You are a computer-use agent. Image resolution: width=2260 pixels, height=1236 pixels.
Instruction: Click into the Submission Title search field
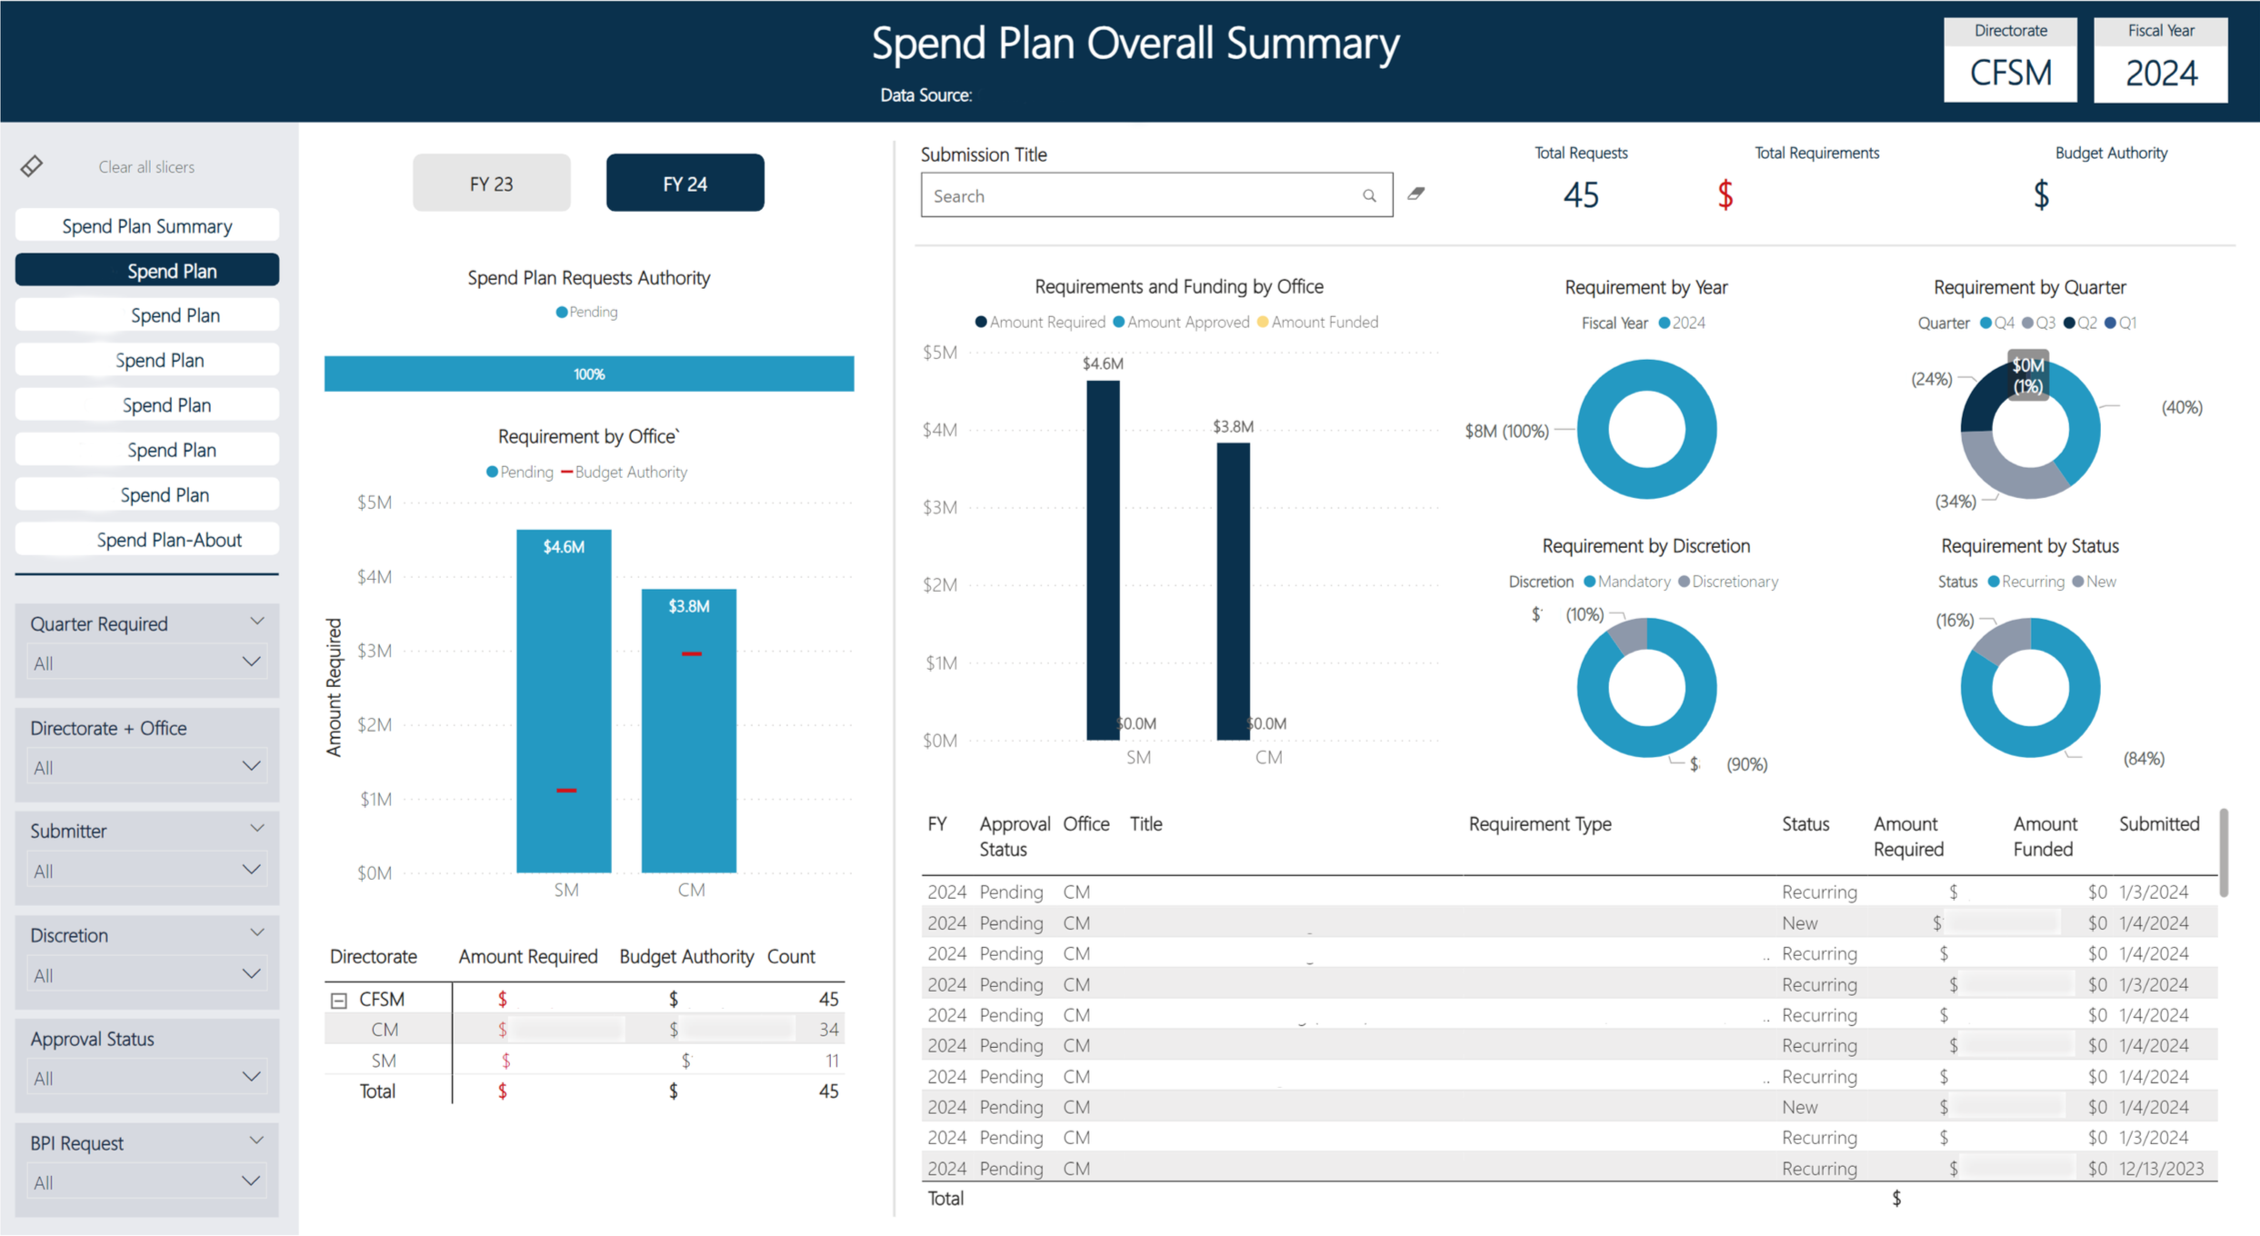click(x=1136, y=195)
